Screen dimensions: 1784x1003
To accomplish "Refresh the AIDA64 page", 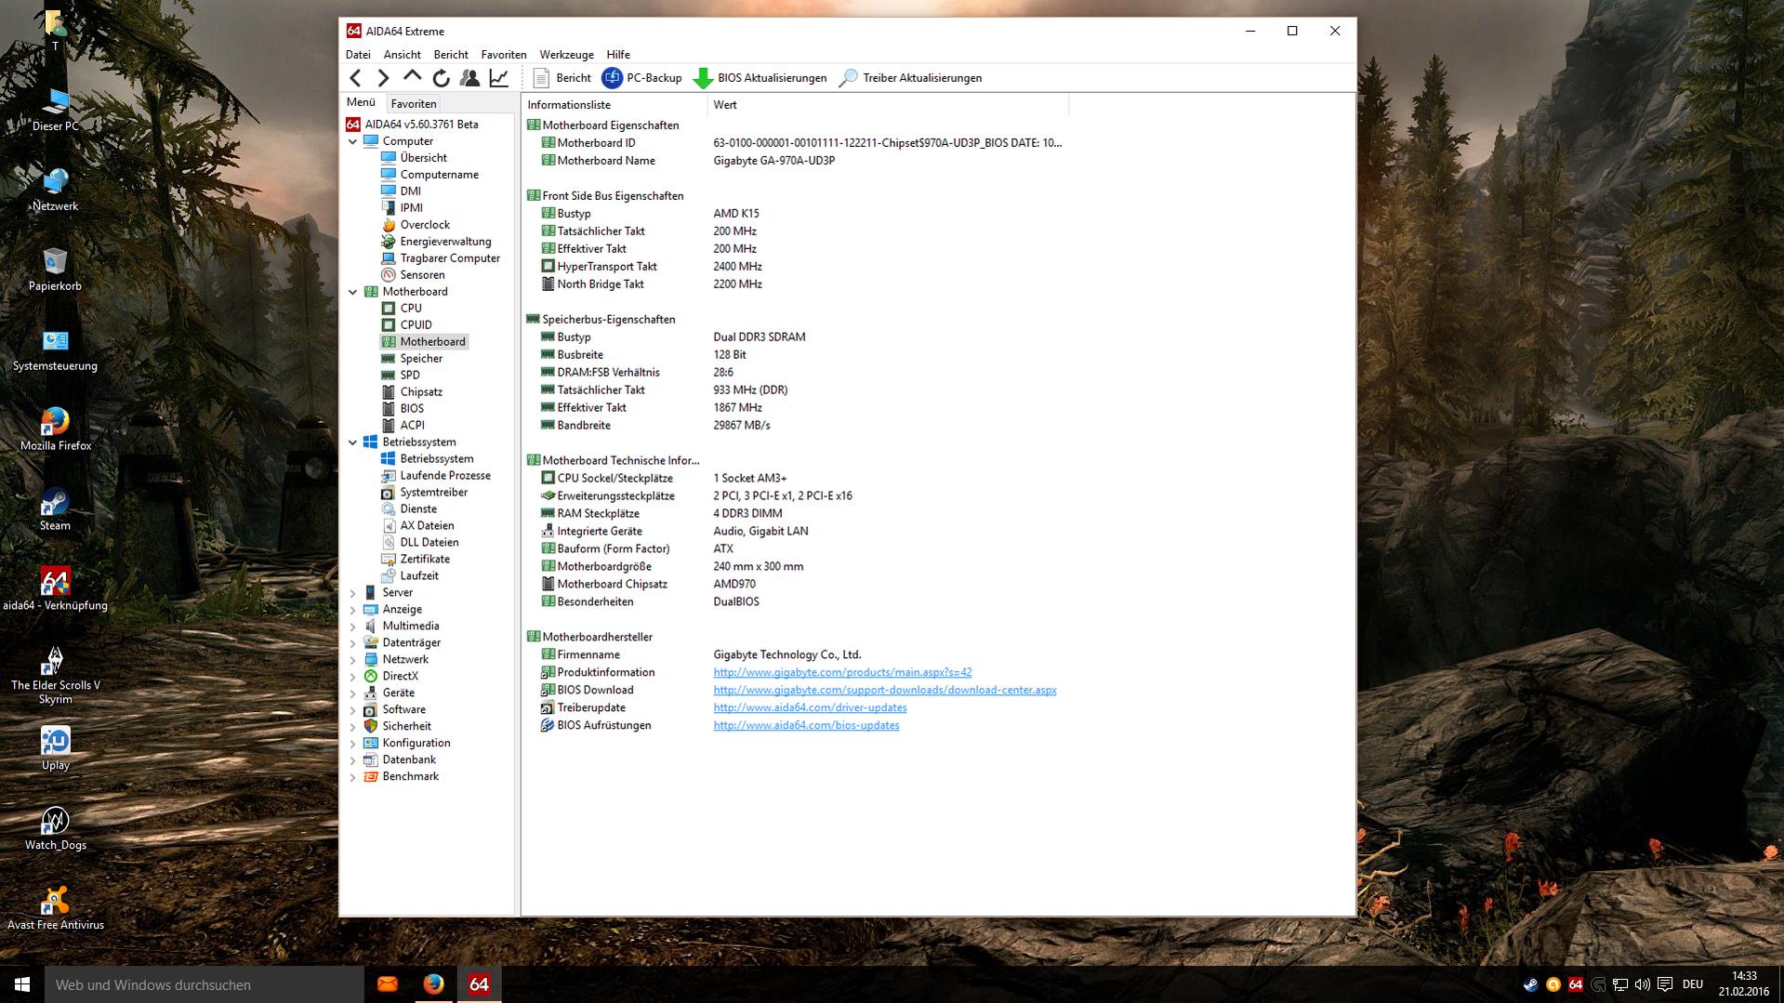I will (x=441, y=78).
